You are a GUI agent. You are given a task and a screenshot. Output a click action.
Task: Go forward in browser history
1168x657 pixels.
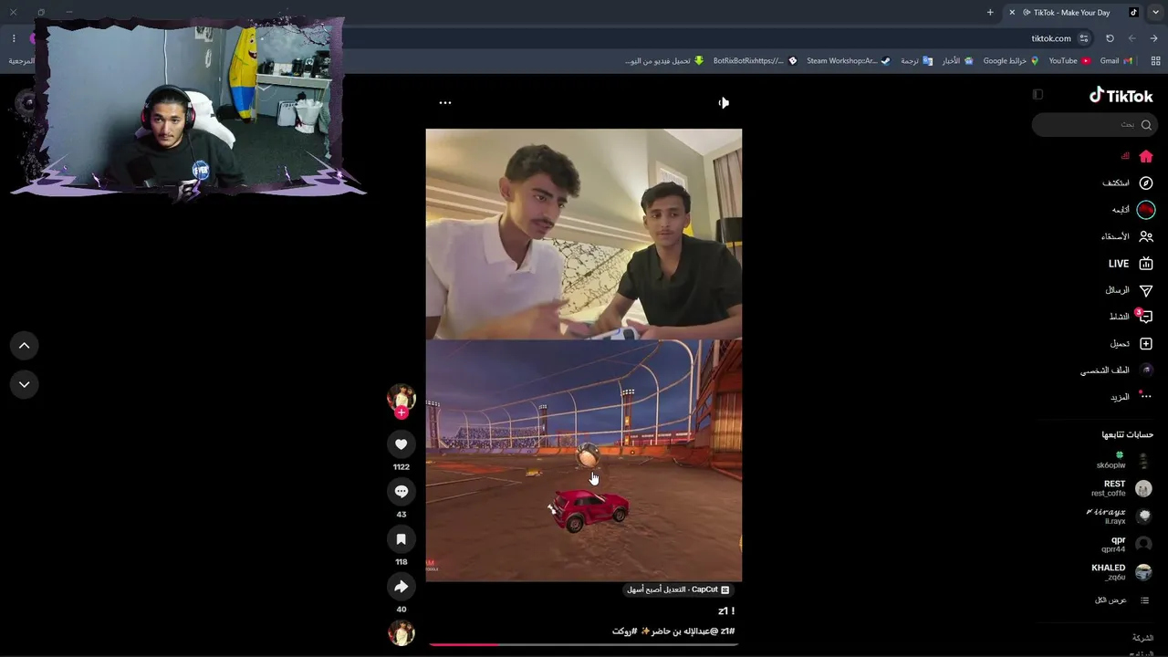[x=1131, y=38]
